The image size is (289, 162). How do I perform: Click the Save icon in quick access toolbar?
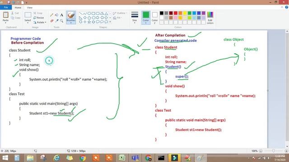pyautogui.click(x=9, y=2)
